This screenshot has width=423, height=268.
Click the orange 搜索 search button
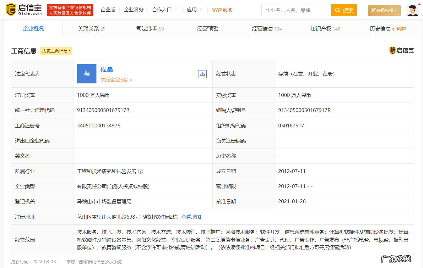344,10
